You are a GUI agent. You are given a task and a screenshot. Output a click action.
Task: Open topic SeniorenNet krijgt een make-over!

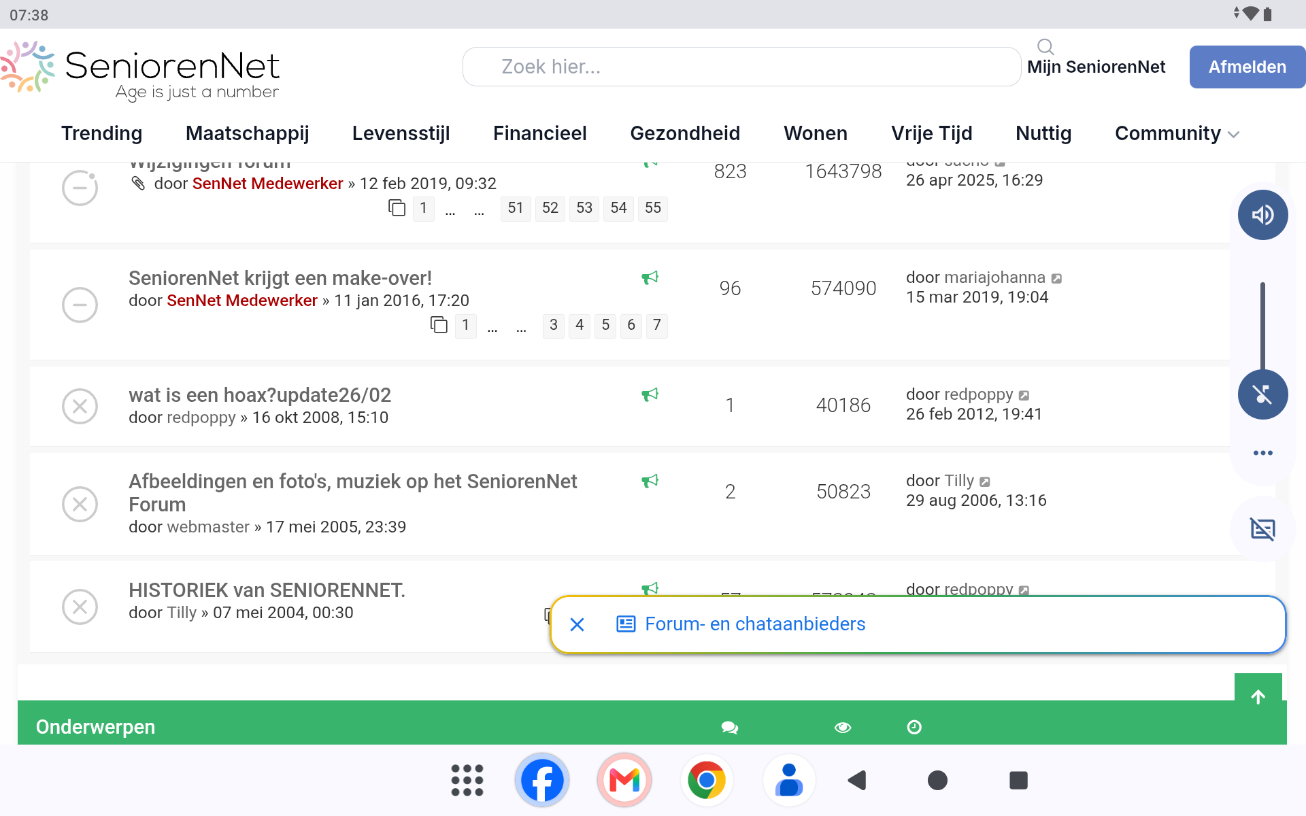pos(280,278)
